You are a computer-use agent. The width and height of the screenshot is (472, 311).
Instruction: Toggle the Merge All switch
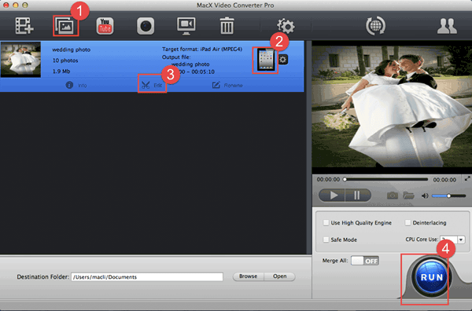coord(365,261)
